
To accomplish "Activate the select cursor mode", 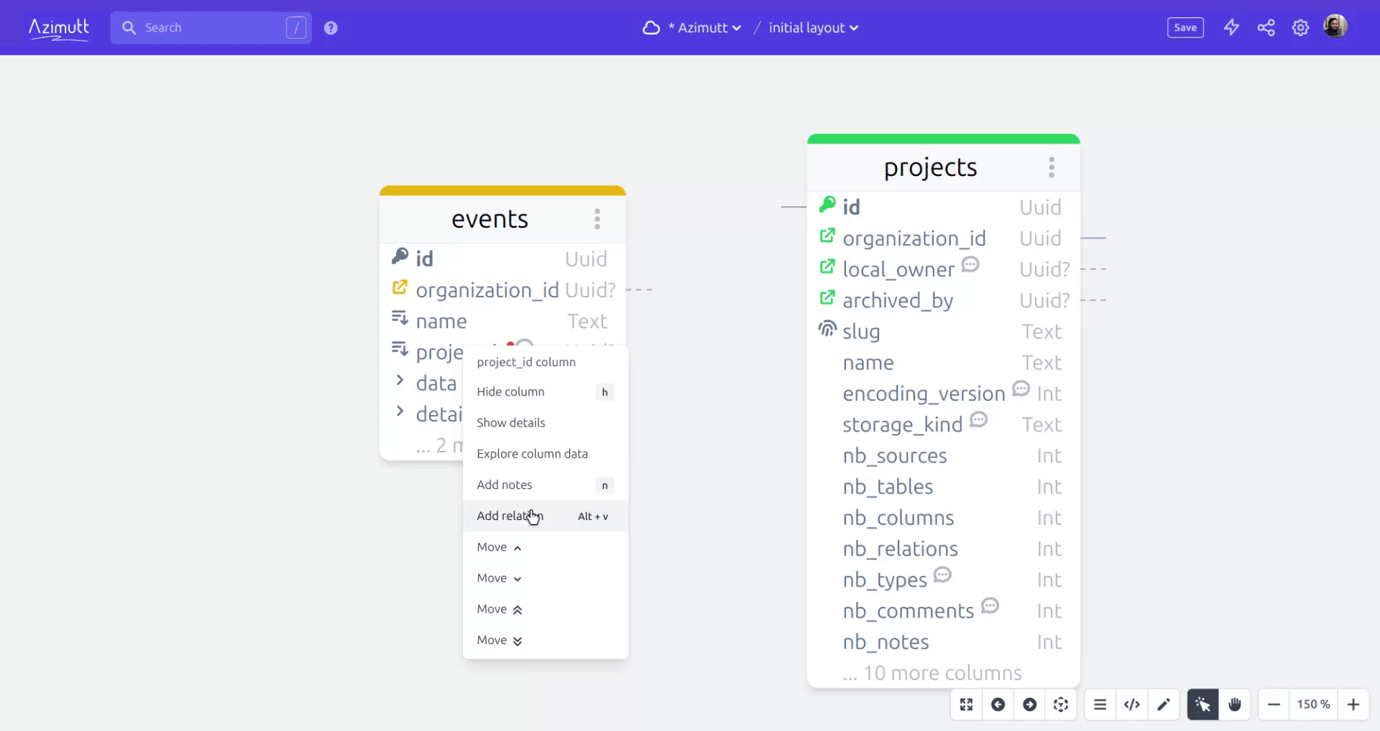I will coord(1202,704).
